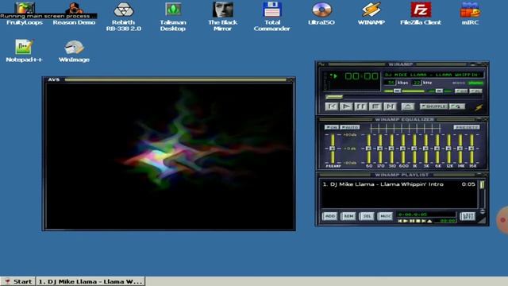Click Winamp's Pause button
This screenshot has width=508, height=286.
point(360,106)
